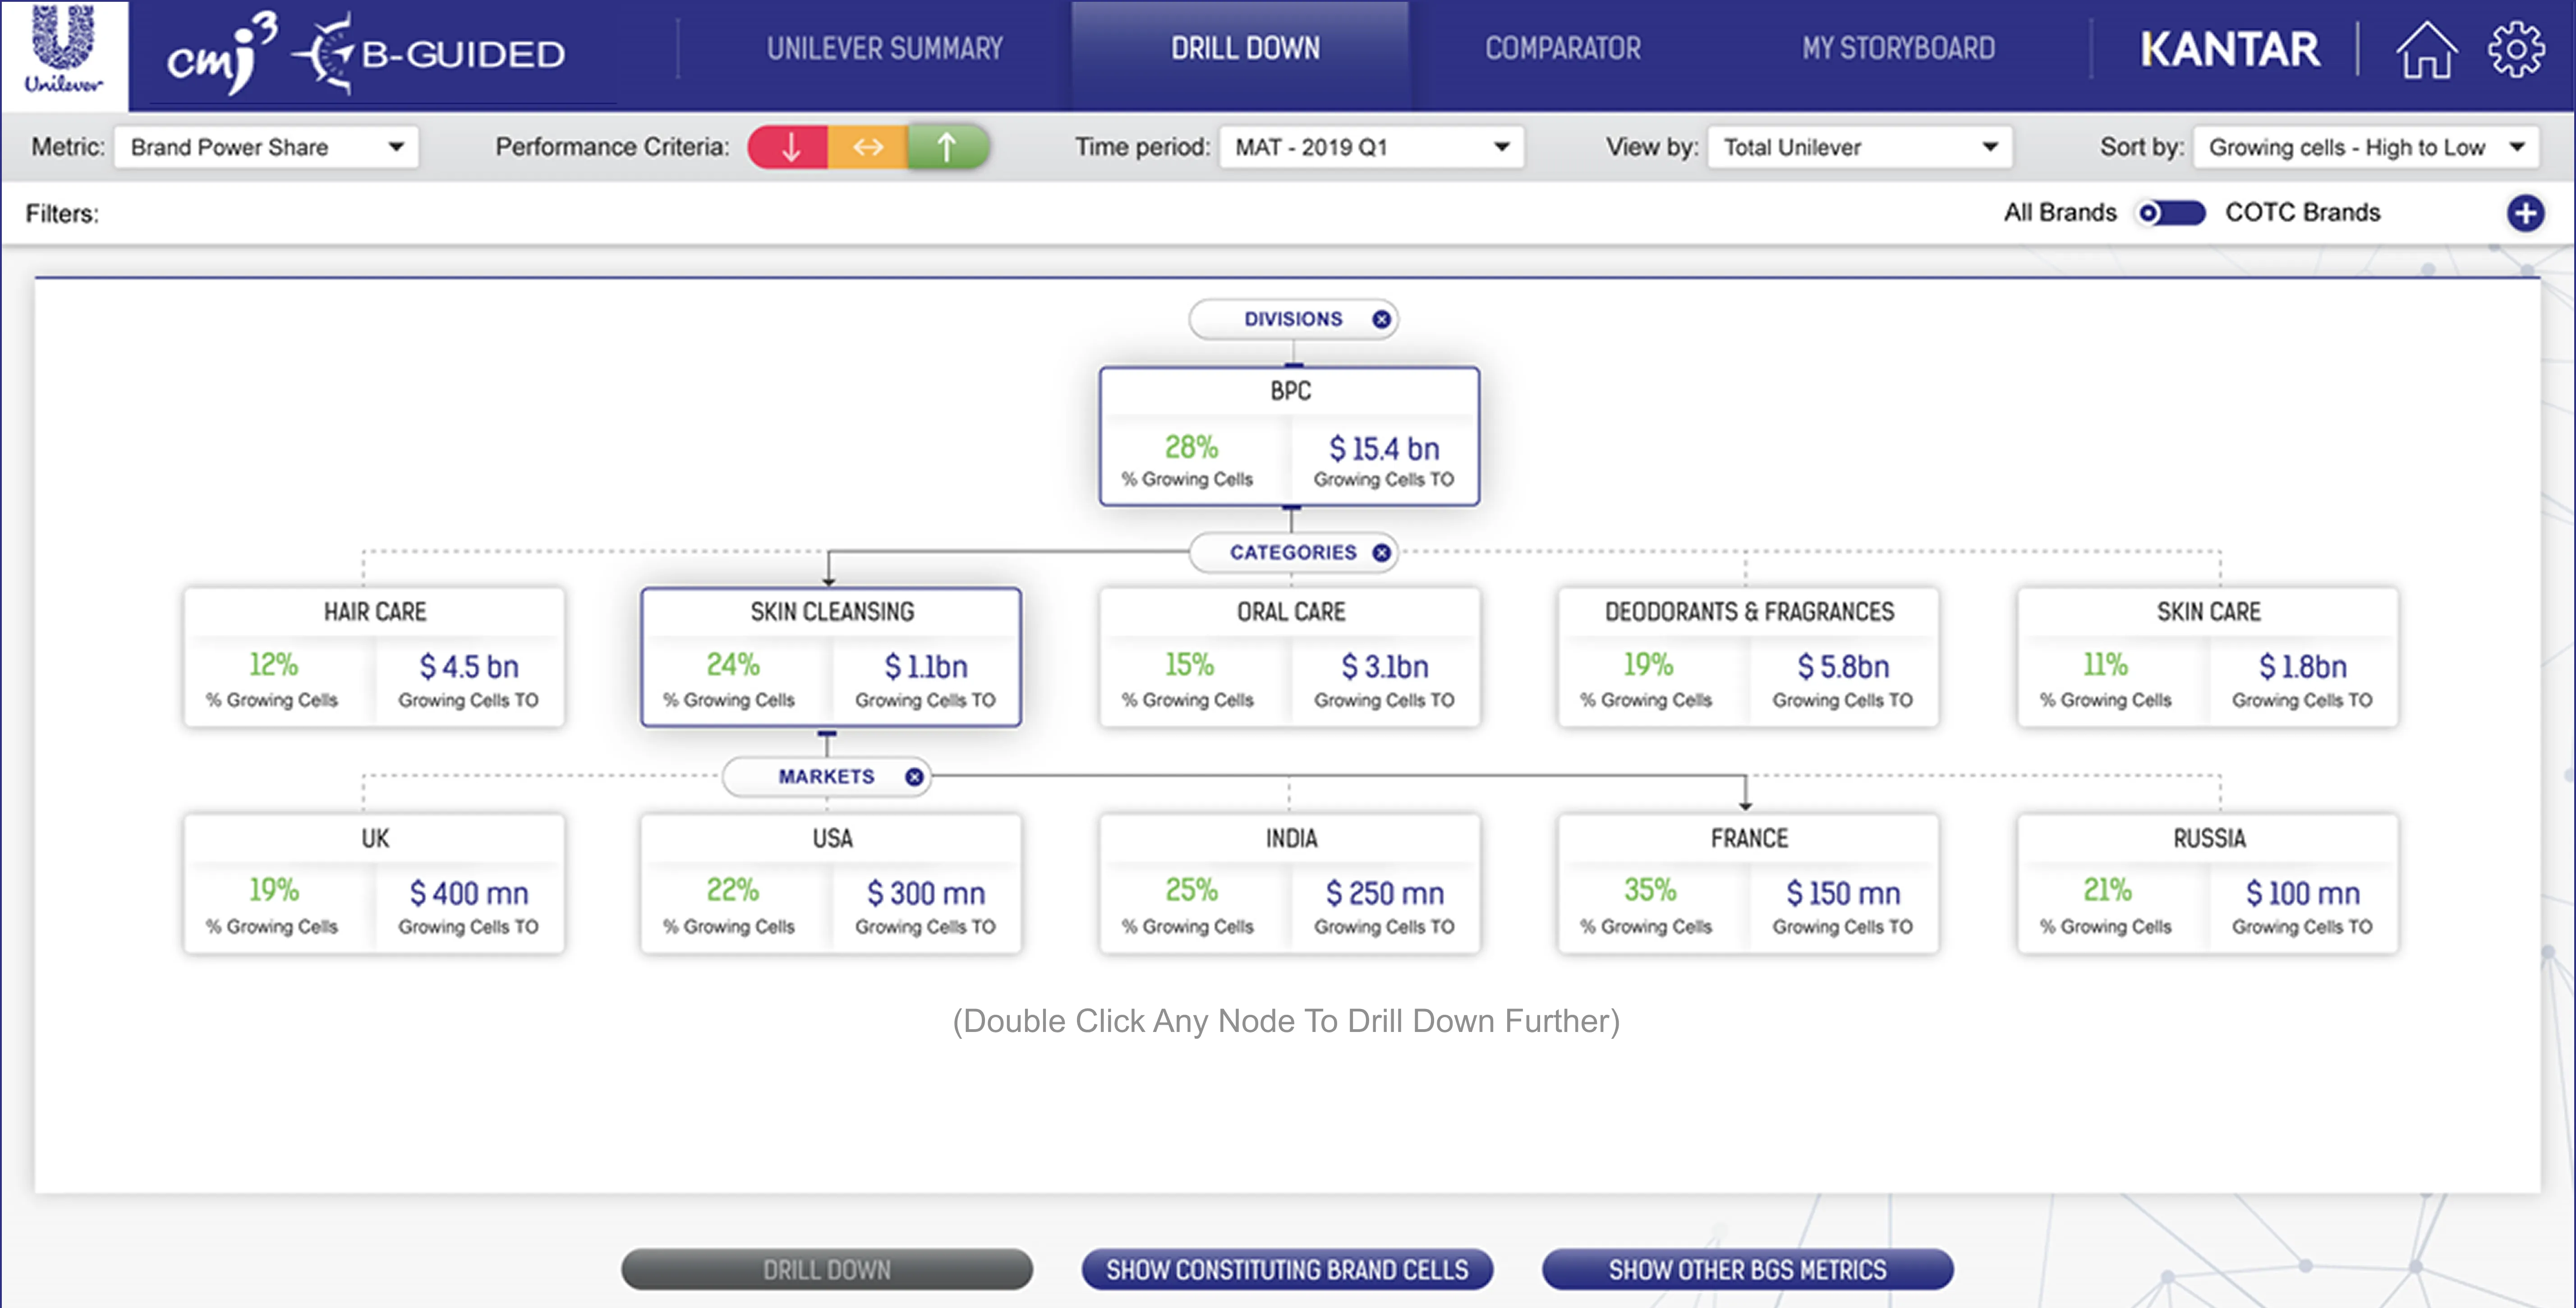2576x1308 pixels.
Task: Open the View by dropdown
Action: coord(1859,147)
